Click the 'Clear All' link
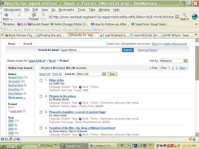199x149 pixels. tap(57, 74)
